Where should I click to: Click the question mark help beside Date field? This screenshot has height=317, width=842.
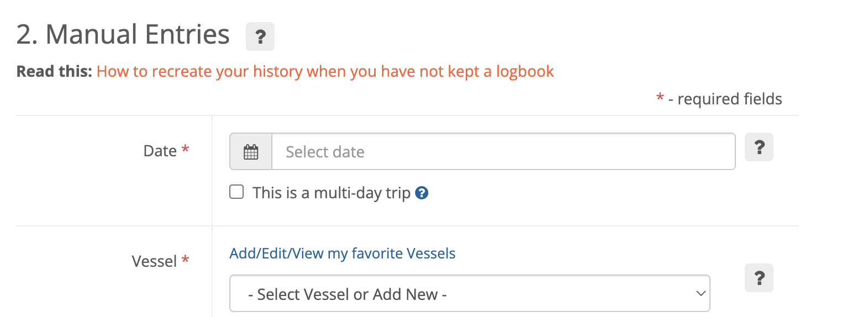click(x=759, y=147)
